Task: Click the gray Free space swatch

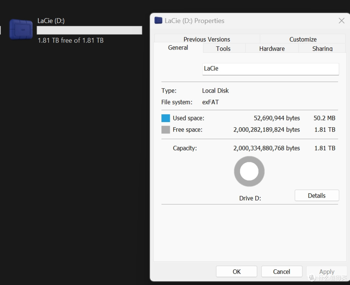Action: [166, 130]
